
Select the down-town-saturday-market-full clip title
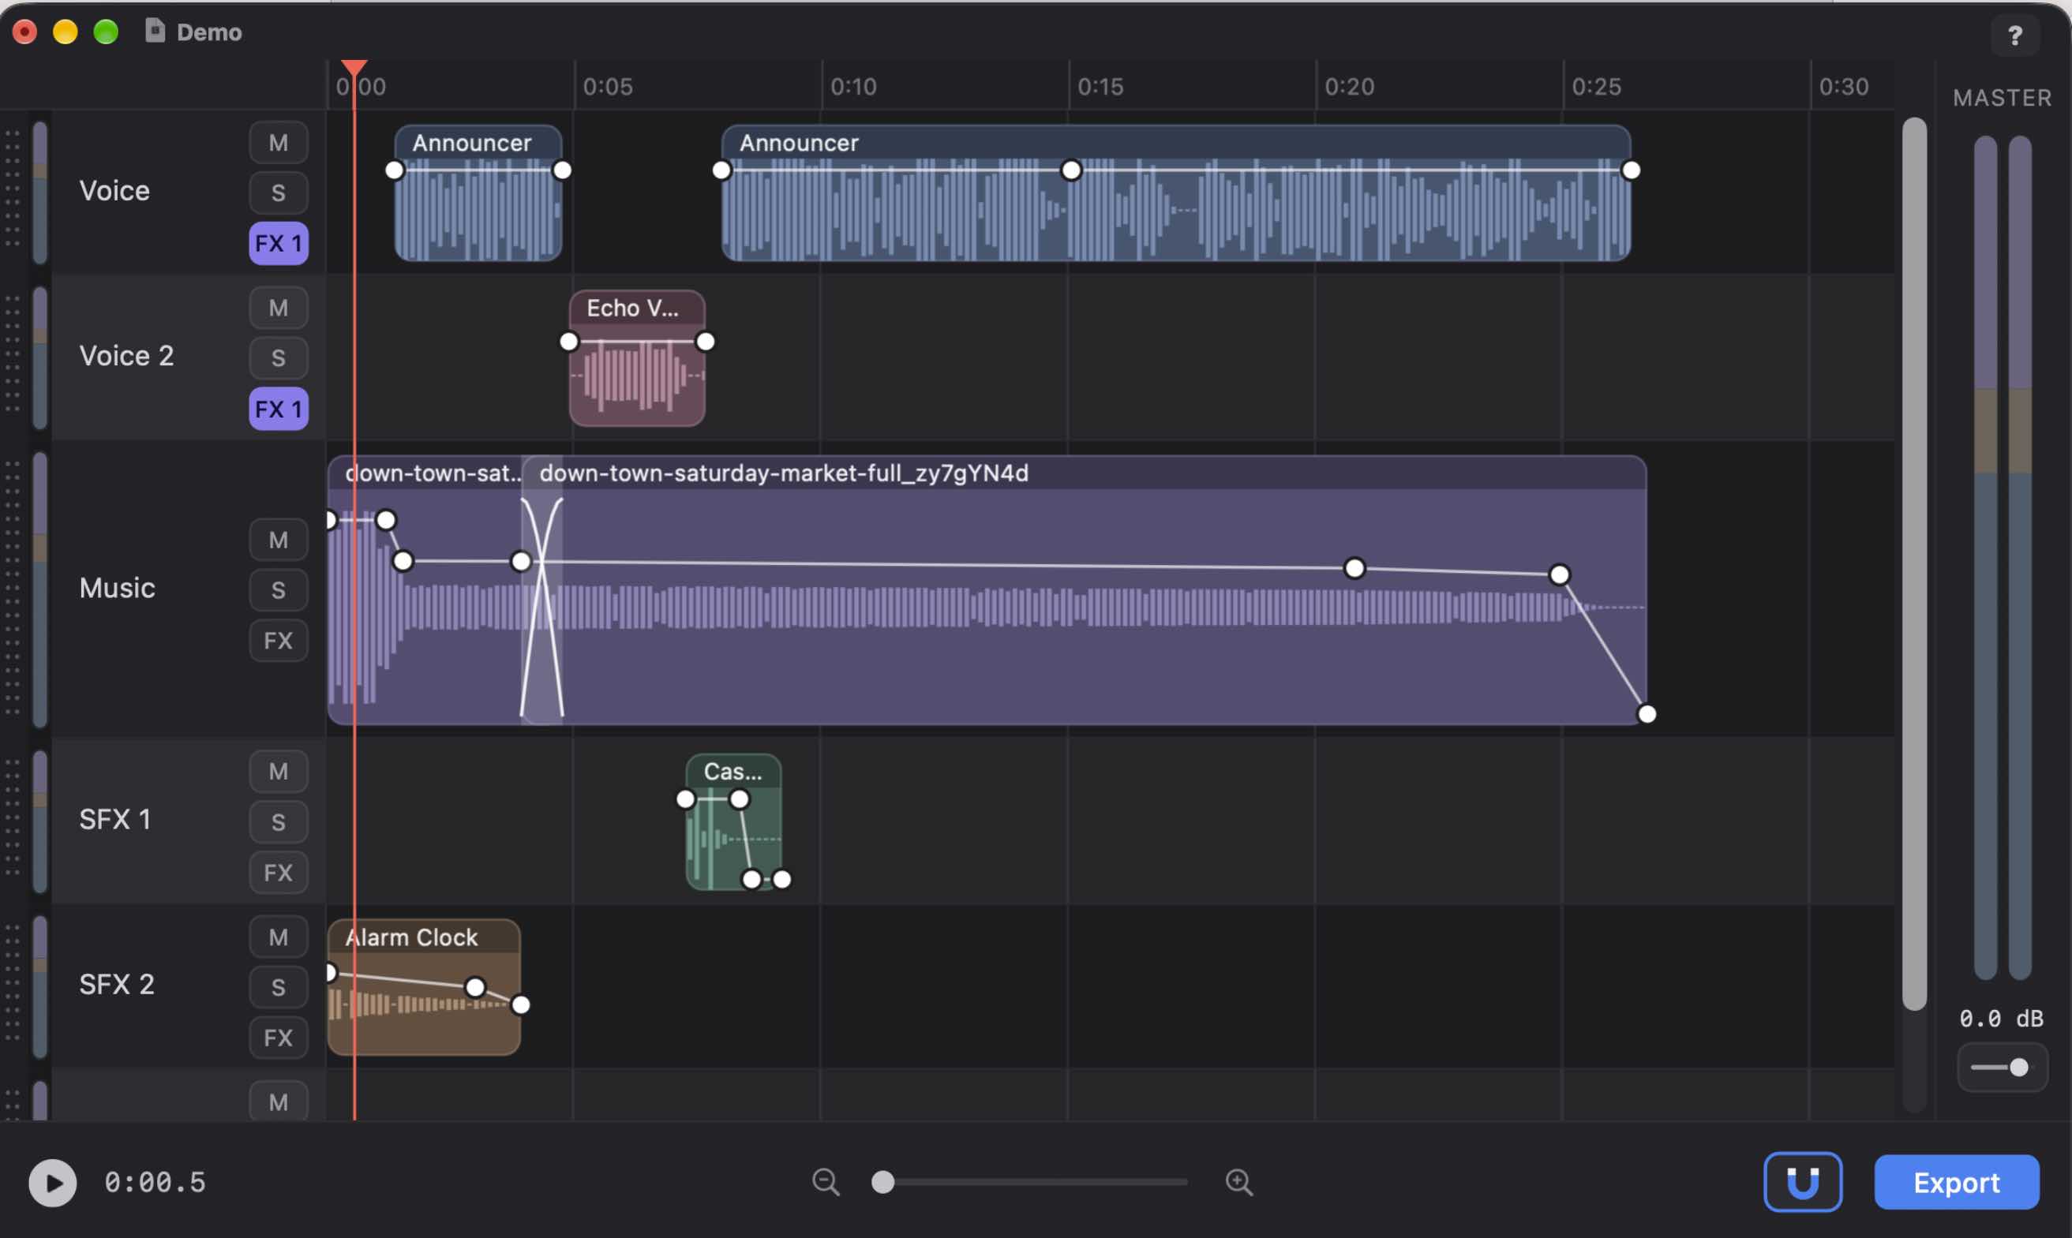(x=784, y=473)
